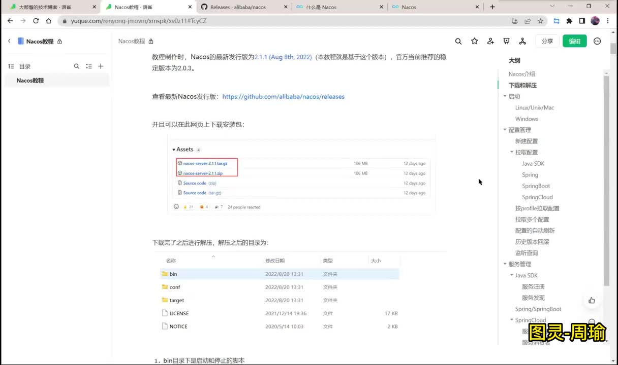The image size is (618, 365).
Task: Collapse the 拉取配置 outline section
Action: [512, 152]
